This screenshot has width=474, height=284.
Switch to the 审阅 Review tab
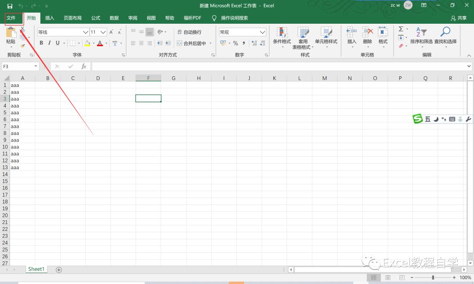click(x=133, y=18)
